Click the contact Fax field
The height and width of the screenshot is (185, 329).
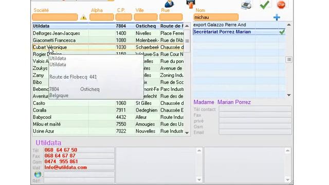255,115
